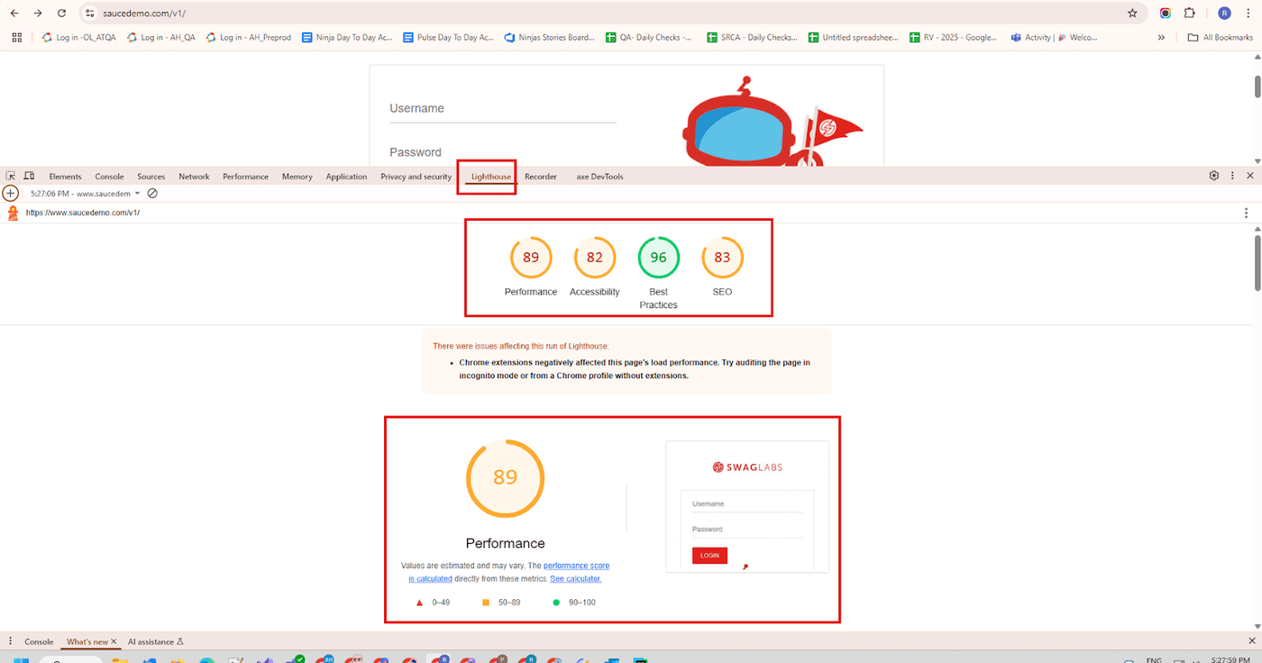Toggle the device toolbar icon
Viewport: 1262px width, 663px height.
(x=29, y=177)
